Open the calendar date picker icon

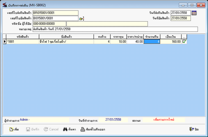pos(194,13)
